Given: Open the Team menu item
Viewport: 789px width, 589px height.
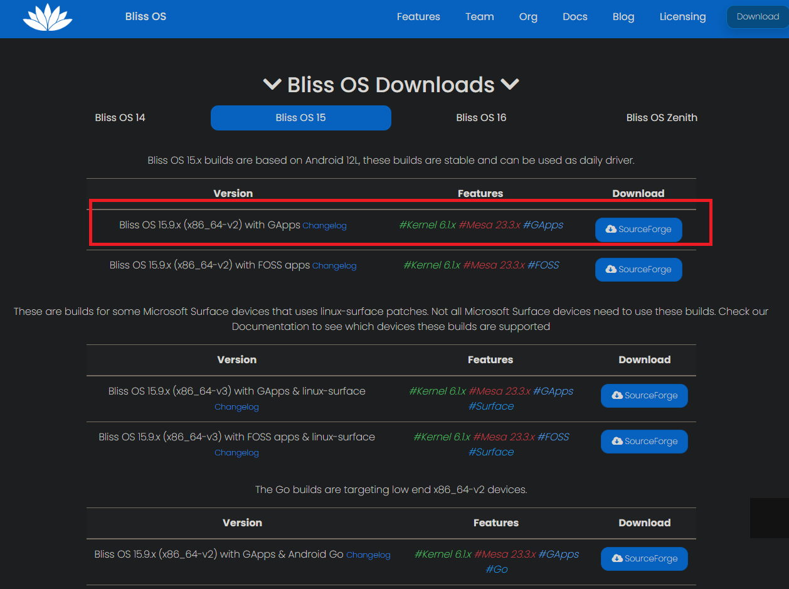Looking at the screenshot, I should click(480, 17).
